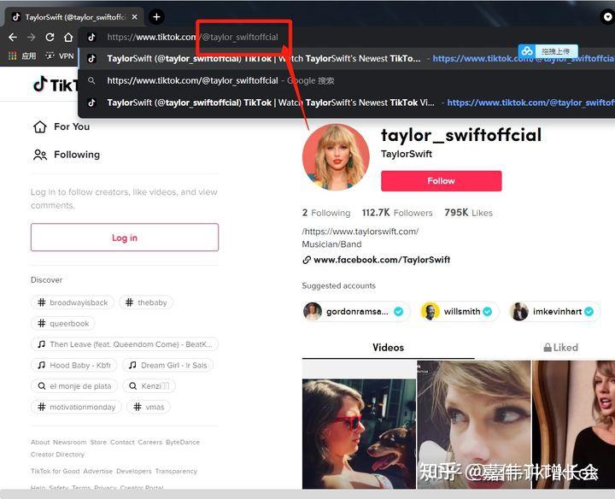Open the Following feed
This screenshot has width=615, height=499.
[67, 155]
